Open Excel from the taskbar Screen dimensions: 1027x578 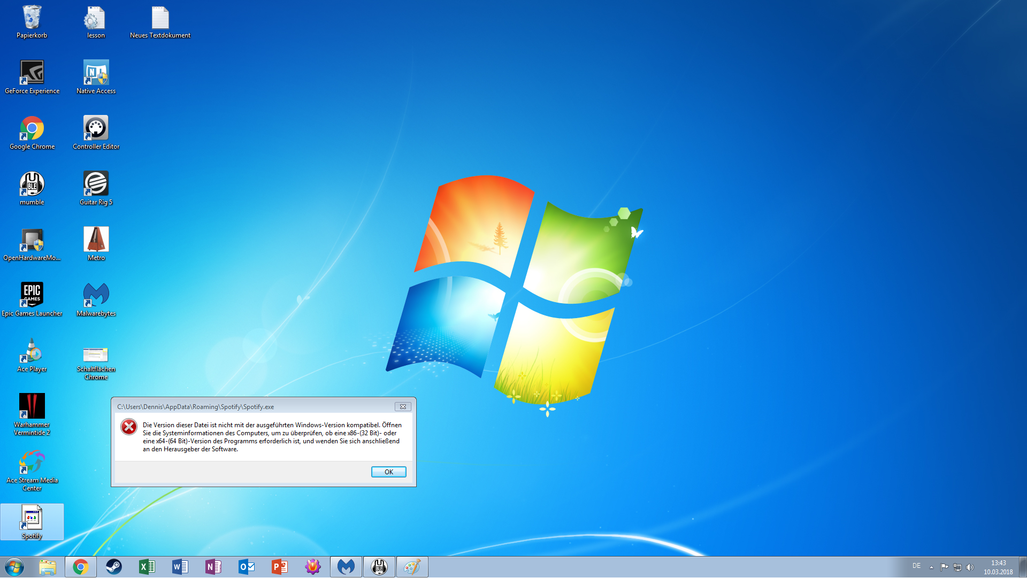click(147, 567)
